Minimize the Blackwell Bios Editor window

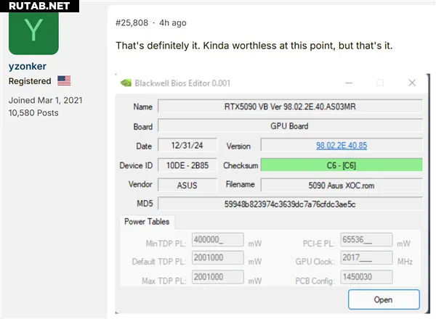(x=347, y=83)
